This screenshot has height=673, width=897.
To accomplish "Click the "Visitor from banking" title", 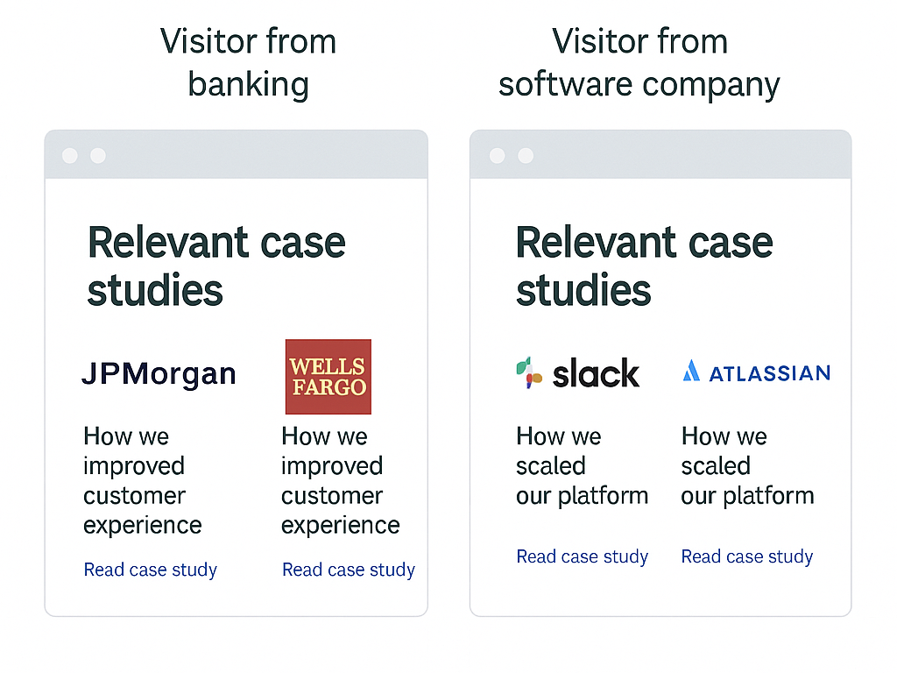I will pos(249,63).
